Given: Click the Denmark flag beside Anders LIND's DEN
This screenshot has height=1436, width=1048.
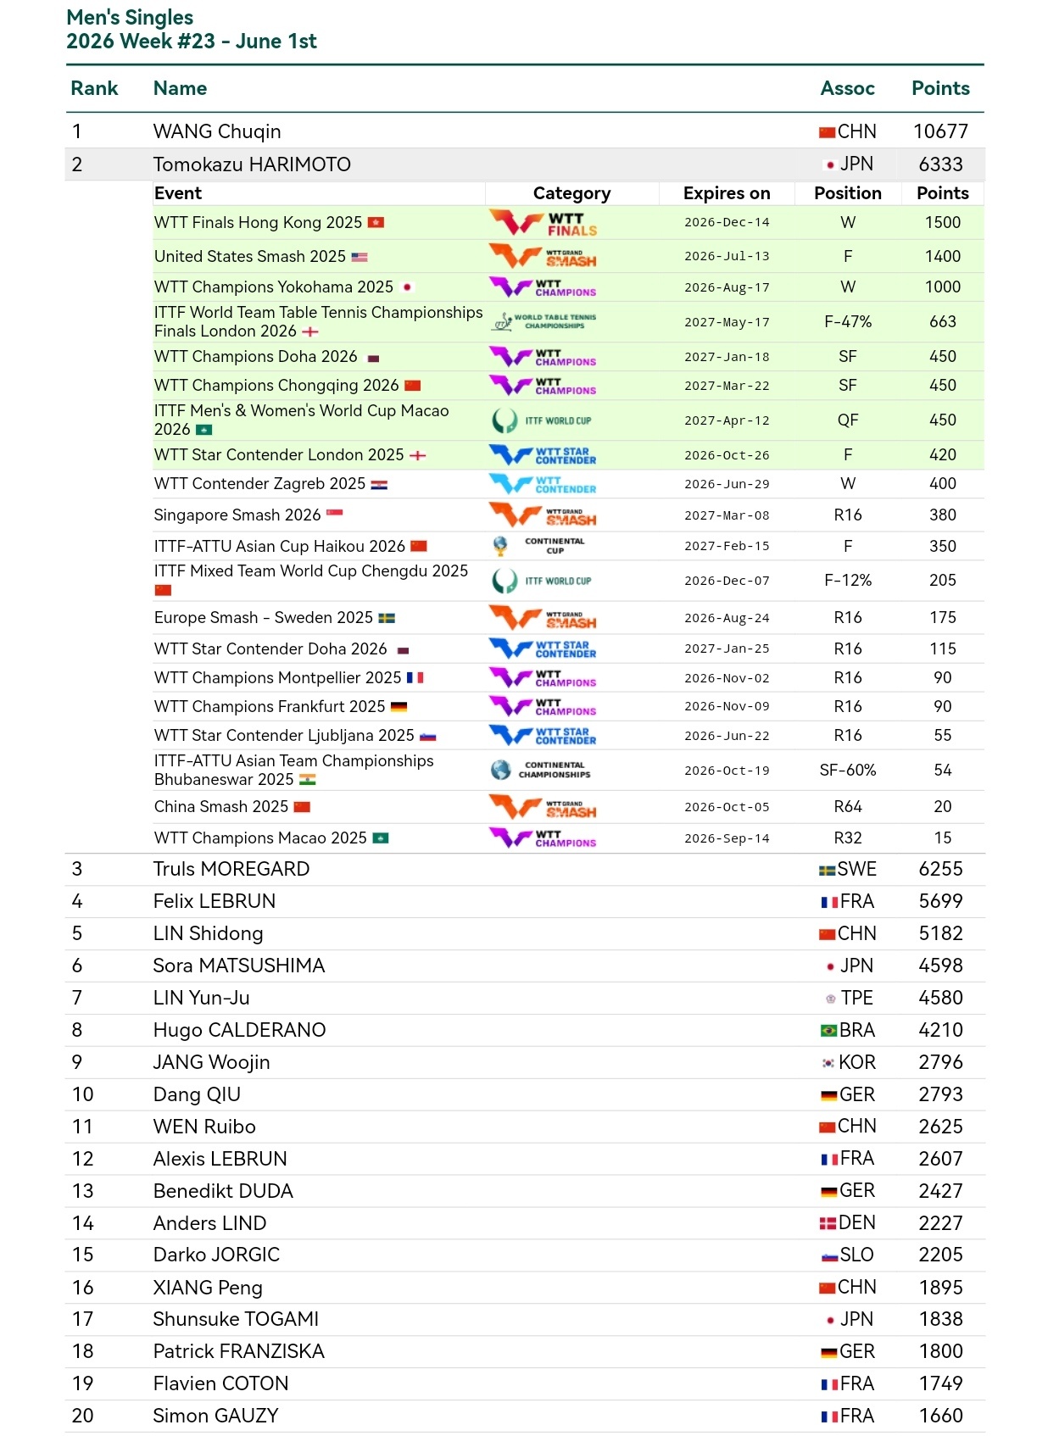Looking at the screenshot, I should pos(828,1224).
